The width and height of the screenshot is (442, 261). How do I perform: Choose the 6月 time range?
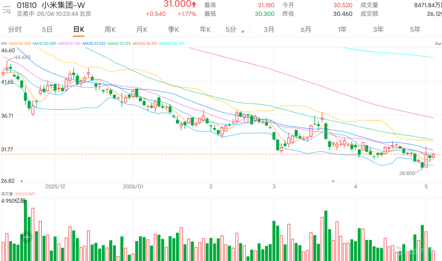point(306,29)
